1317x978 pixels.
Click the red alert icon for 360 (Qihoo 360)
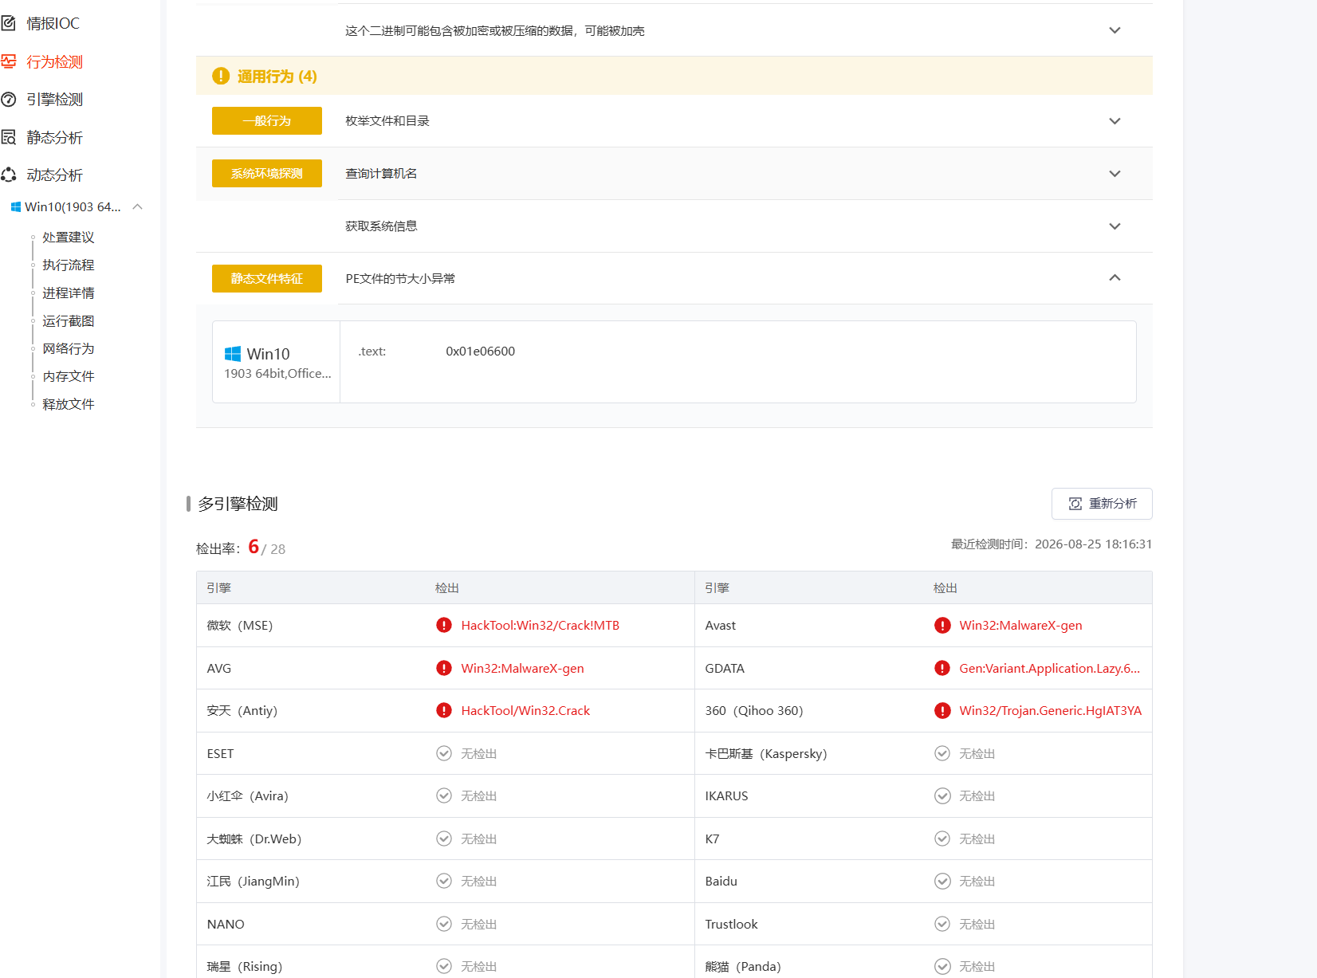[942, 710]
